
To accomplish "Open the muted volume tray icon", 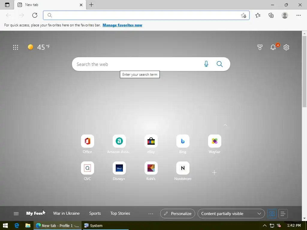I will [279, 226].
